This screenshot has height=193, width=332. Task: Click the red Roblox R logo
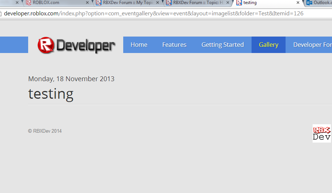[46, 45]
